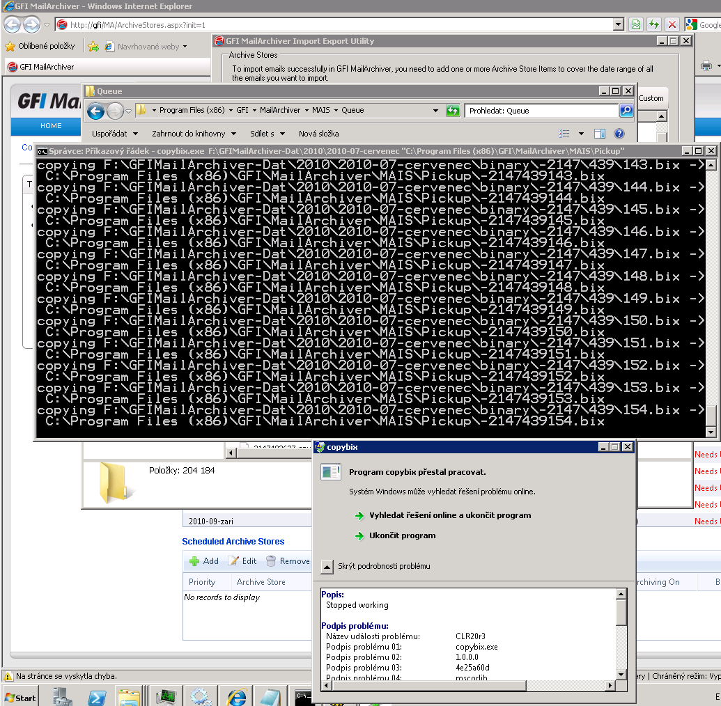Open the HOME tab in GFI MailArchiver
721x706 pixels.
click(51, 125)
